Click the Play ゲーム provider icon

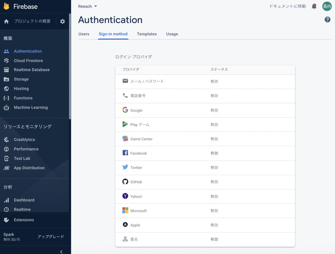point(125,124)
